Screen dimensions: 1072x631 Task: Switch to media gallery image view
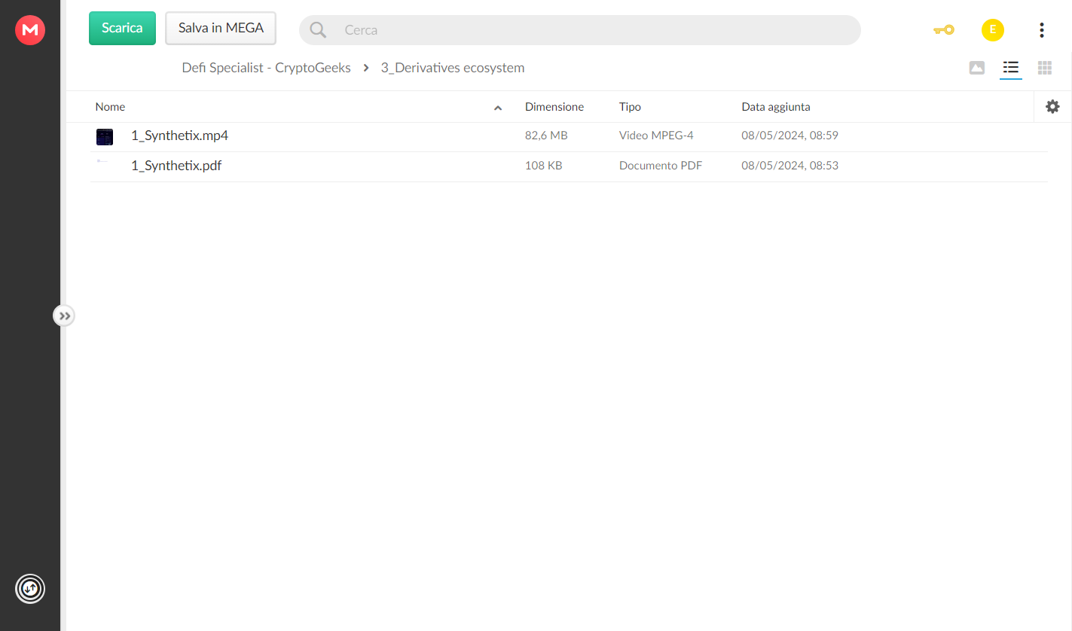976,68
